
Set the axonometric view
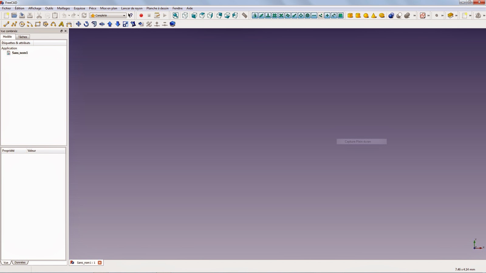[185, 15]
